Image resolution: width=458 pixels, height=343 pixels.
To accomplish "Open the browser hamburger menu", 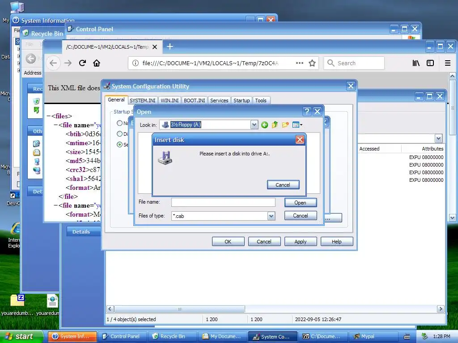I will click(x=447, y=63).
